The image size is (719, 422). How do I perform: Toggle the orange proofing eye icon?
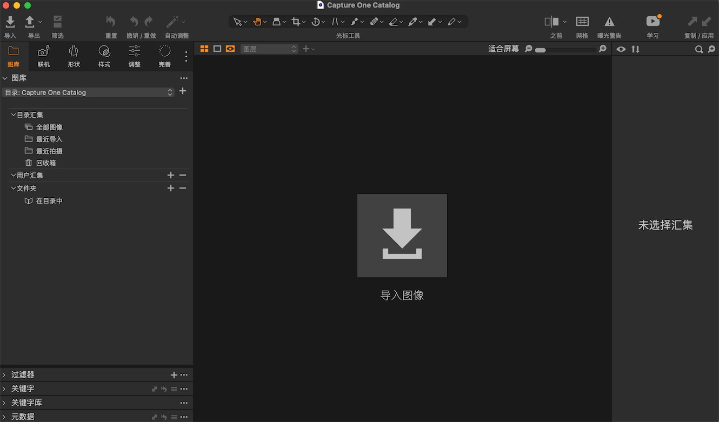click(230, 49)
